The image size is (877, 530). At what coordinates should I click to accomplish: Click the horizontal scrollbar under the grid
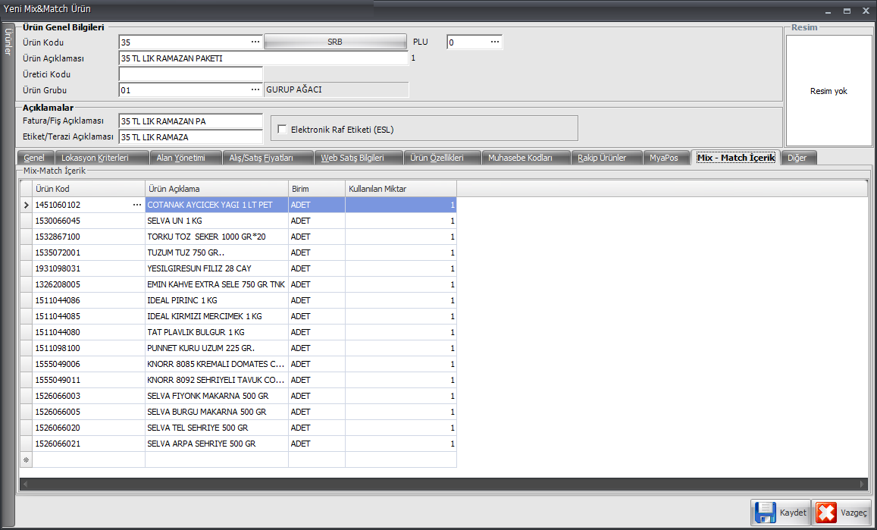[x=443, y=483]
